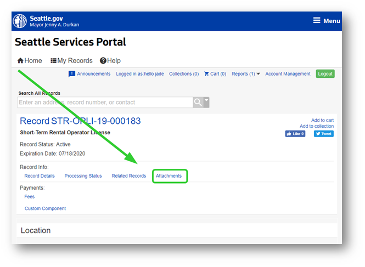The width and height of the screenshot is (365, 267).
Task: Click the Search All Records field
Action: [x=104, y=103]
